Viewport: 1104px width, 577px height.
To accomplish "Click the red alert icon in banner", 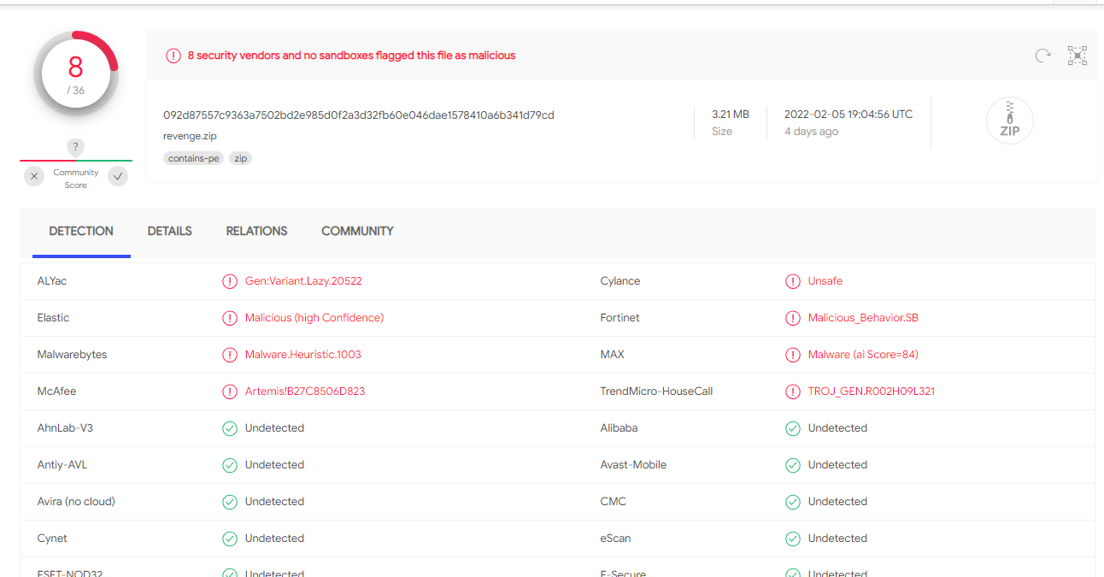I will click(173, 56).
